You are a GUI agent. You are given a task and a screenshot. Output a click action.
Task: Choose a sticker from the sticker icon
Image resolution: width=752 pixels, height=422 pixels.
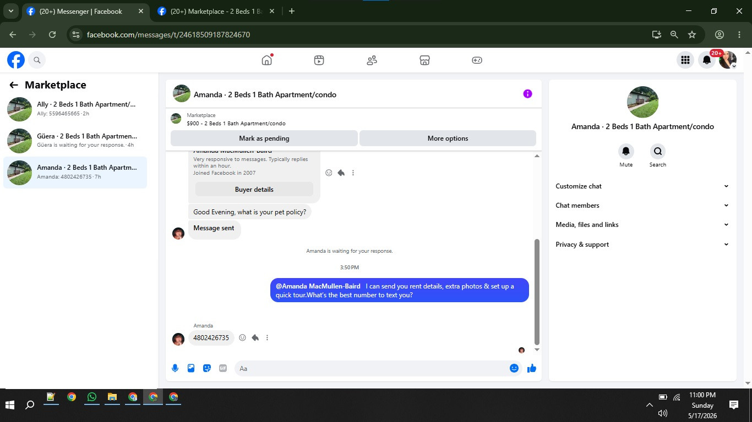[207, 368]
